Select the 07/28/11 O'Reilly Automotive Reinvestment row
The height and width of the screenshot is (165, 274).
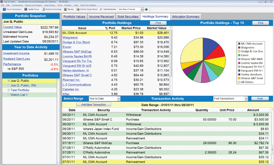165,152
